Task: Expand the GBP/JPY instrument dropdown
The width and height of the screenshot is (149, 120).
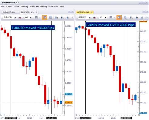Action: (90, 18)
